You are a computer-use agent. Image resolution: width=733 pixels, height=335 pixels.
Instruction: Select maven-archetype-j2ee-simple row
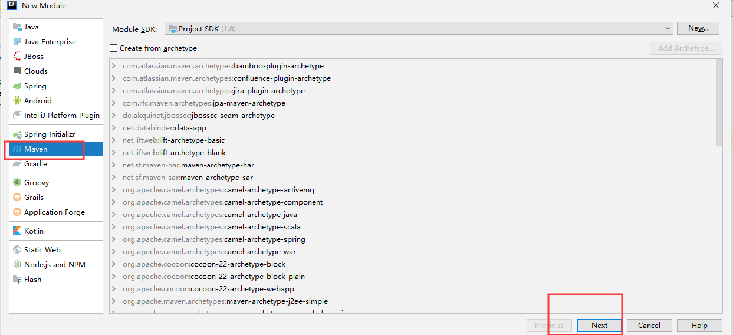[x=413, y=301]
